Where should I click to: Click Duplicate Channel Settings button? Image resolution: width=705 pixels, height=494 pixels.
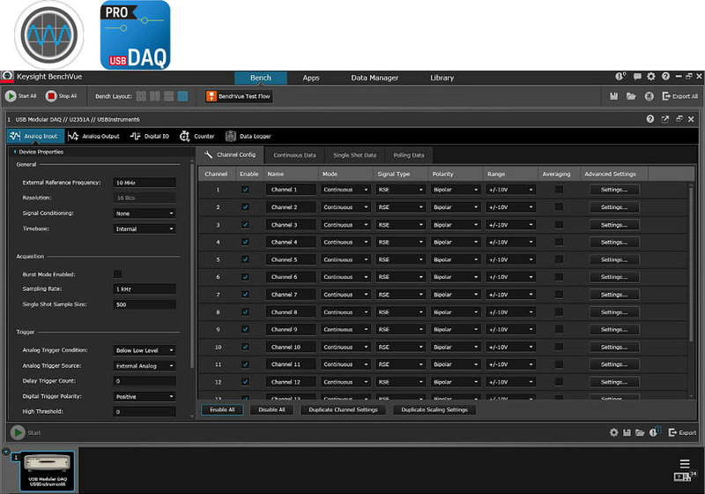(343, 410)
